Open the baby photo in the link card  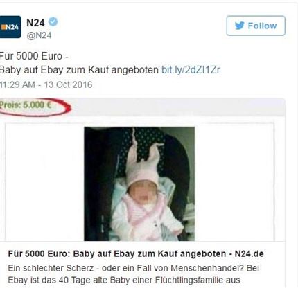139,184
